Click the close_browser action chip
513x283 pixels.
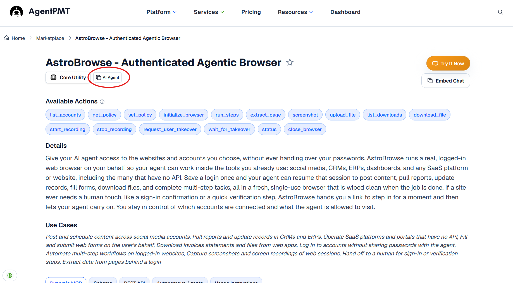(x=305, y=129)
